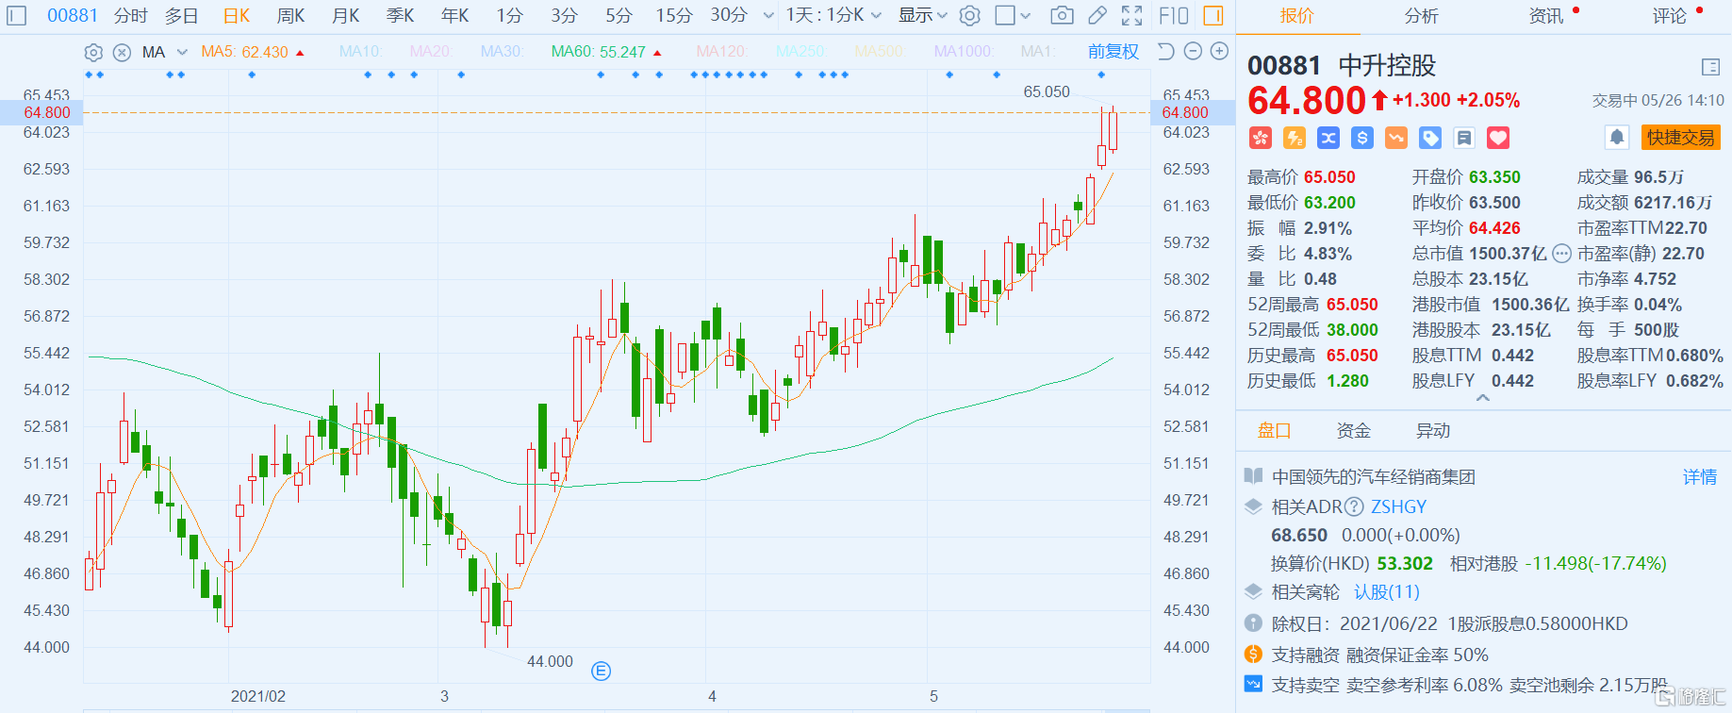Screen dimensions: 1732x713
Task: Zoom out the chart with minus icon
Action: click(x=1193, y=51)
